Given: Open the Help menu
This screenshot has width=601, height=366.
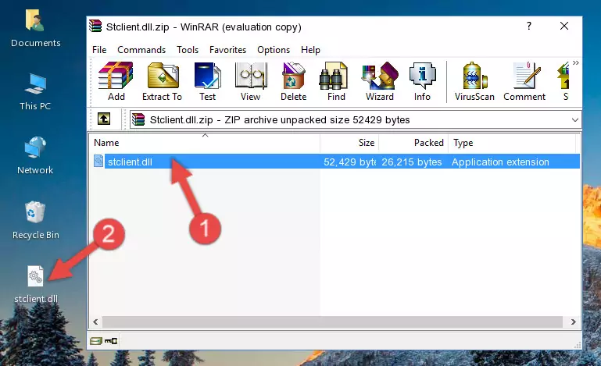Looking at the screenshot, I should [x=310, y=50].
